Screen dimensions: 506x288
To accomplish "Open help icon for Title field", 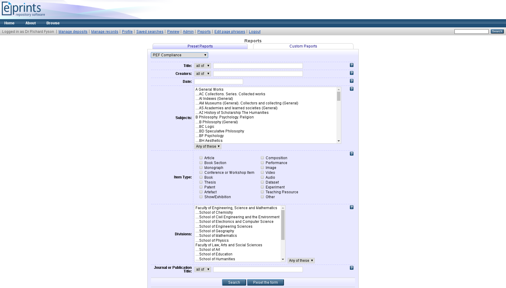I will click(351, 65).
